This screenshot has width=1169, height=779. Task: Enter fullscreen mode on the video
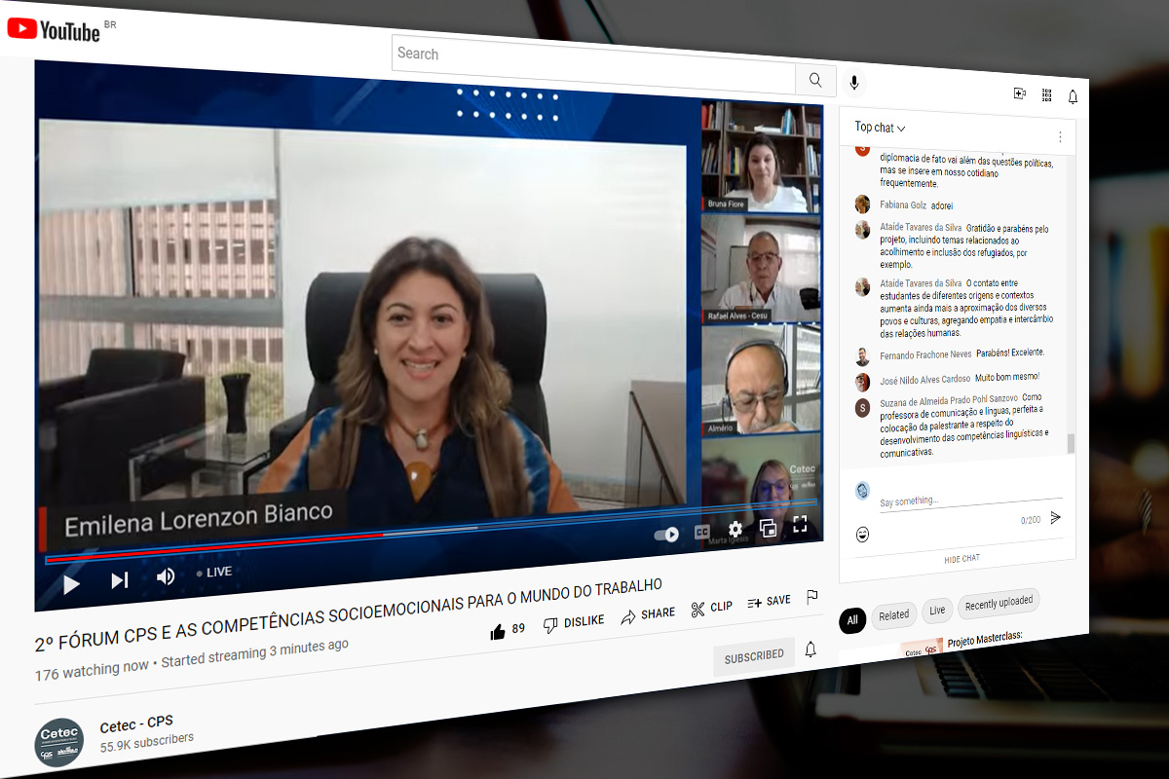click(x=800, y=525)
